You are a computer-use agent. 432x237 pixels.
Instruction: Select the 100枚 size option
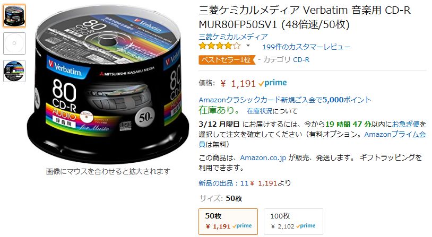293,222
